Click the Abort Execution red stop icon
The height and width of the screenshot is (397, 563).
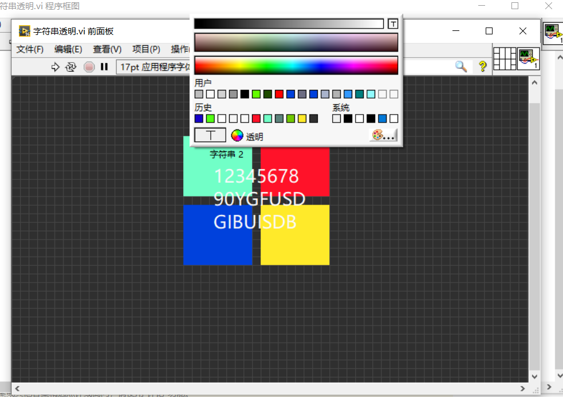tap(89, 67)
